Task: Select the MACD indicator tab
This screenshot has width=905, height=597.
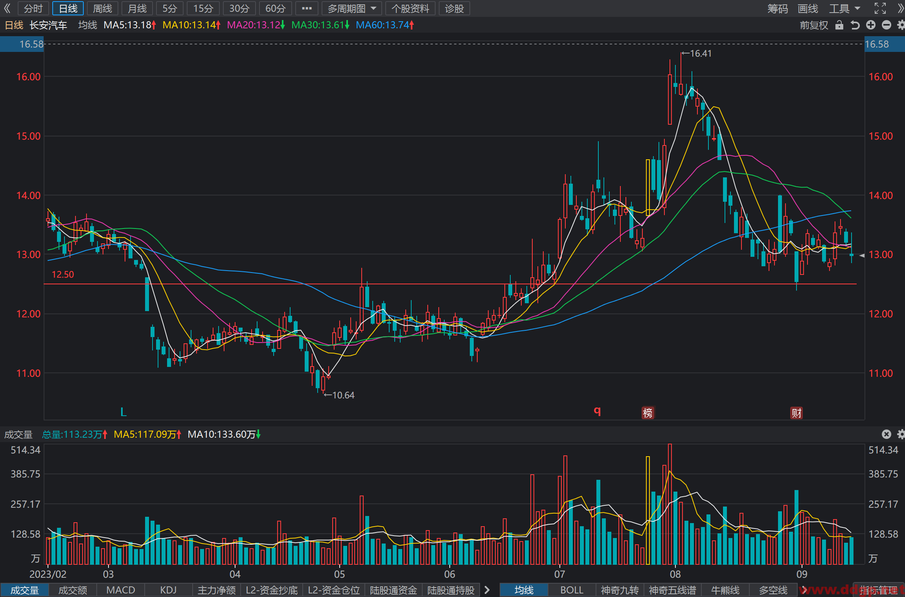Action: click(x=121, y=590)
